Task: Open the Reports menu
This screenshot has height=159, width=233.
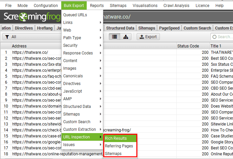Action: 97,6
